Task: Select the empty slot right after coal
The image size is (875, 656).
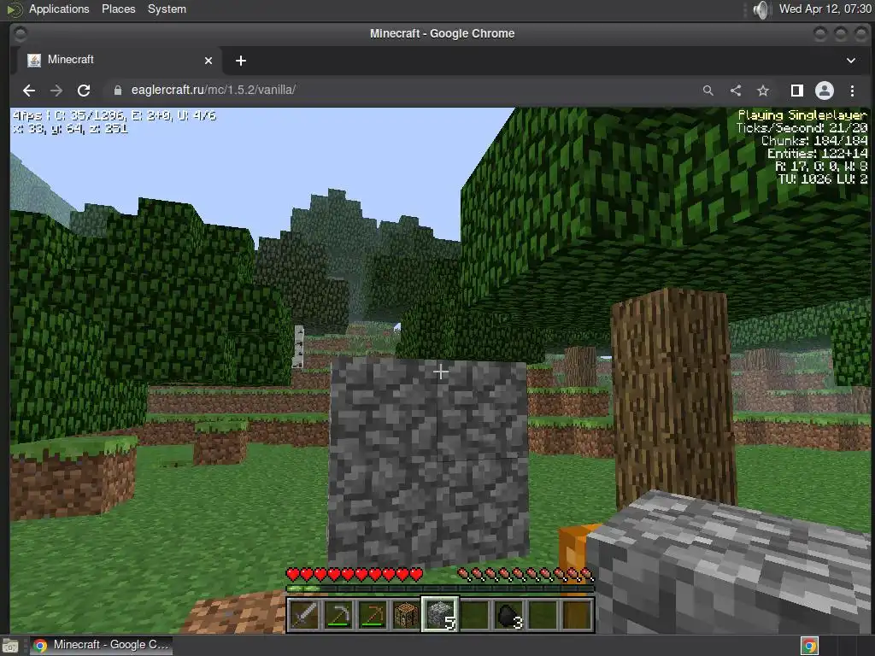Action: 543,615
